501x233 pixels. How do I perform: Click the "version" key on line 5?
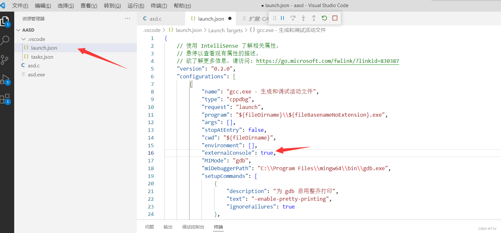point(191,69)
